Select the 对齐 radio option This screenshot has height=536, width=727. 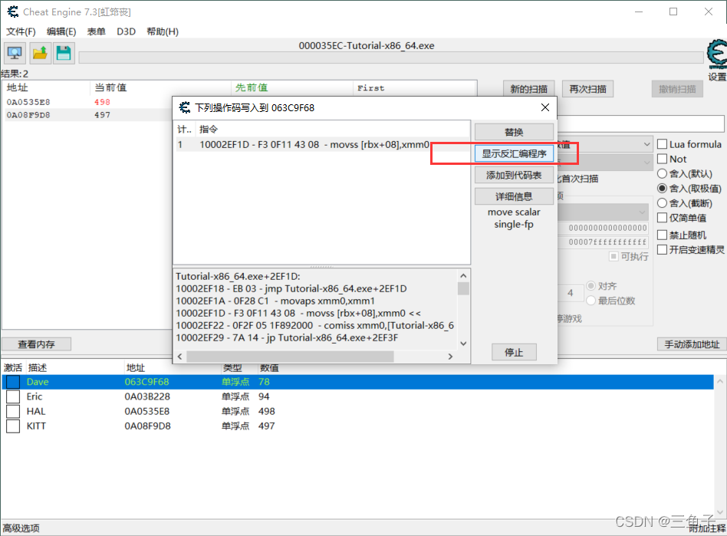point(590,285)
